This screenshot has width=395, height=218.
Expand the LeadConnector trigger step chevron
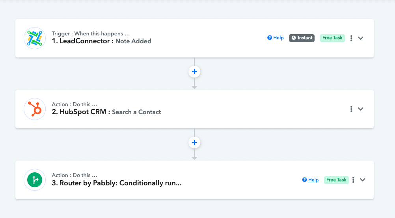pos(361,38)
